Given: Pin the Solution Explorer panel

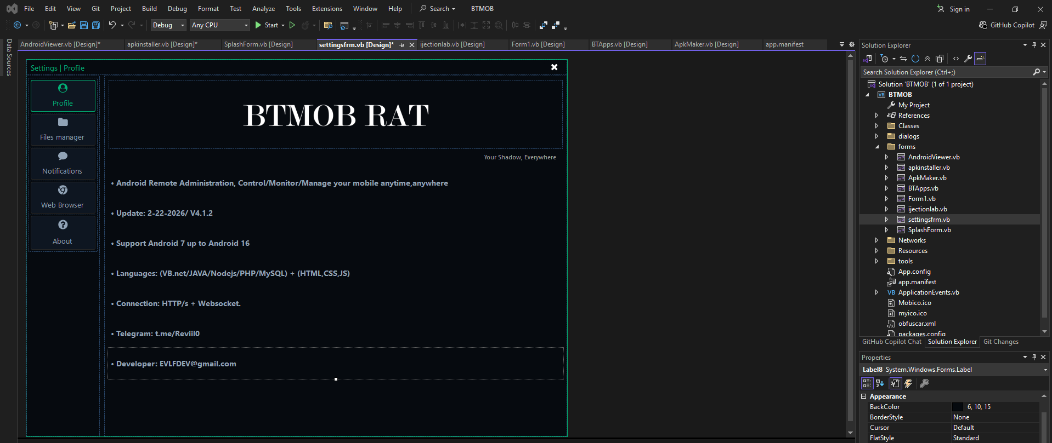Looking at the screenshot, I should [x=1034, y=45].
